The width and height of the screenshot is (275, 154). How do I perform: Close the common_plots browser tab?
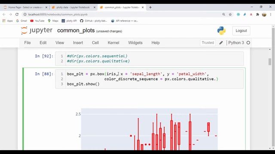143,7
